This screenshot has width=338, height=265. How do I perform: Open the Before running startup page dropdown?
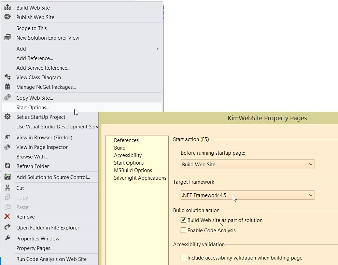point(248,164)
